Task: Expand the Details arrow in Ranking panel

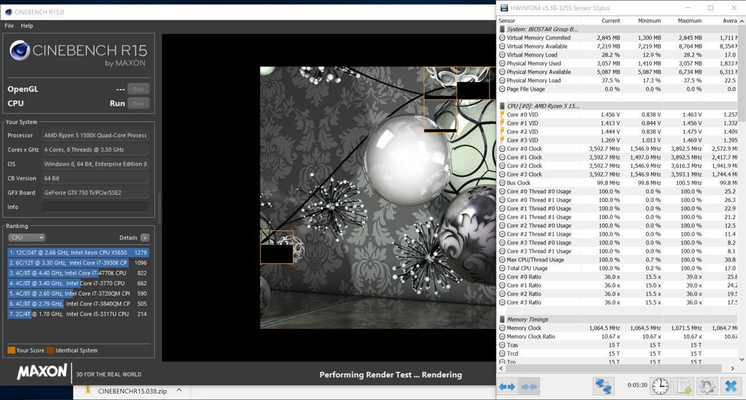Action: (x=145, y=238)
